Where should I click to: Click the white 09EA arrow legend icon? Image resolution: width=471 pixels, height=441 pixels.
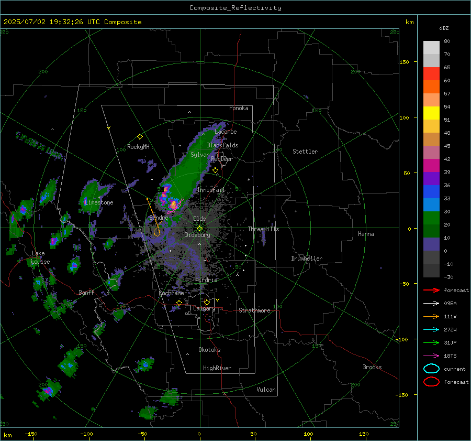(431, 304)
